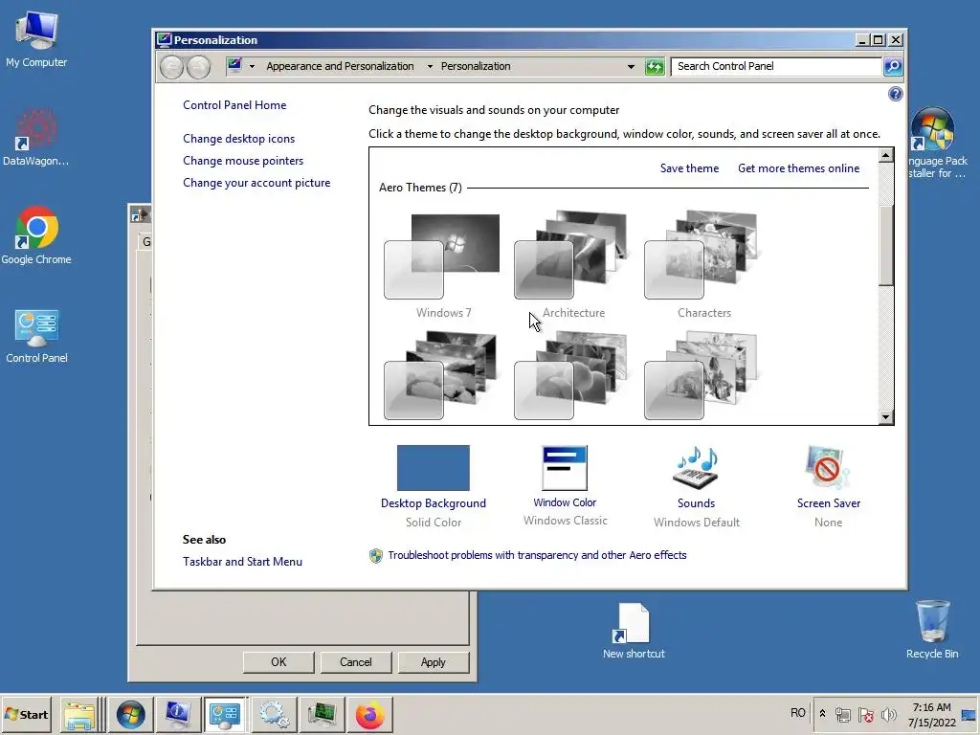Screen dimensions: 980x735
Task: Click the volume speaker tray icon
Action: (x=887, y=714)
